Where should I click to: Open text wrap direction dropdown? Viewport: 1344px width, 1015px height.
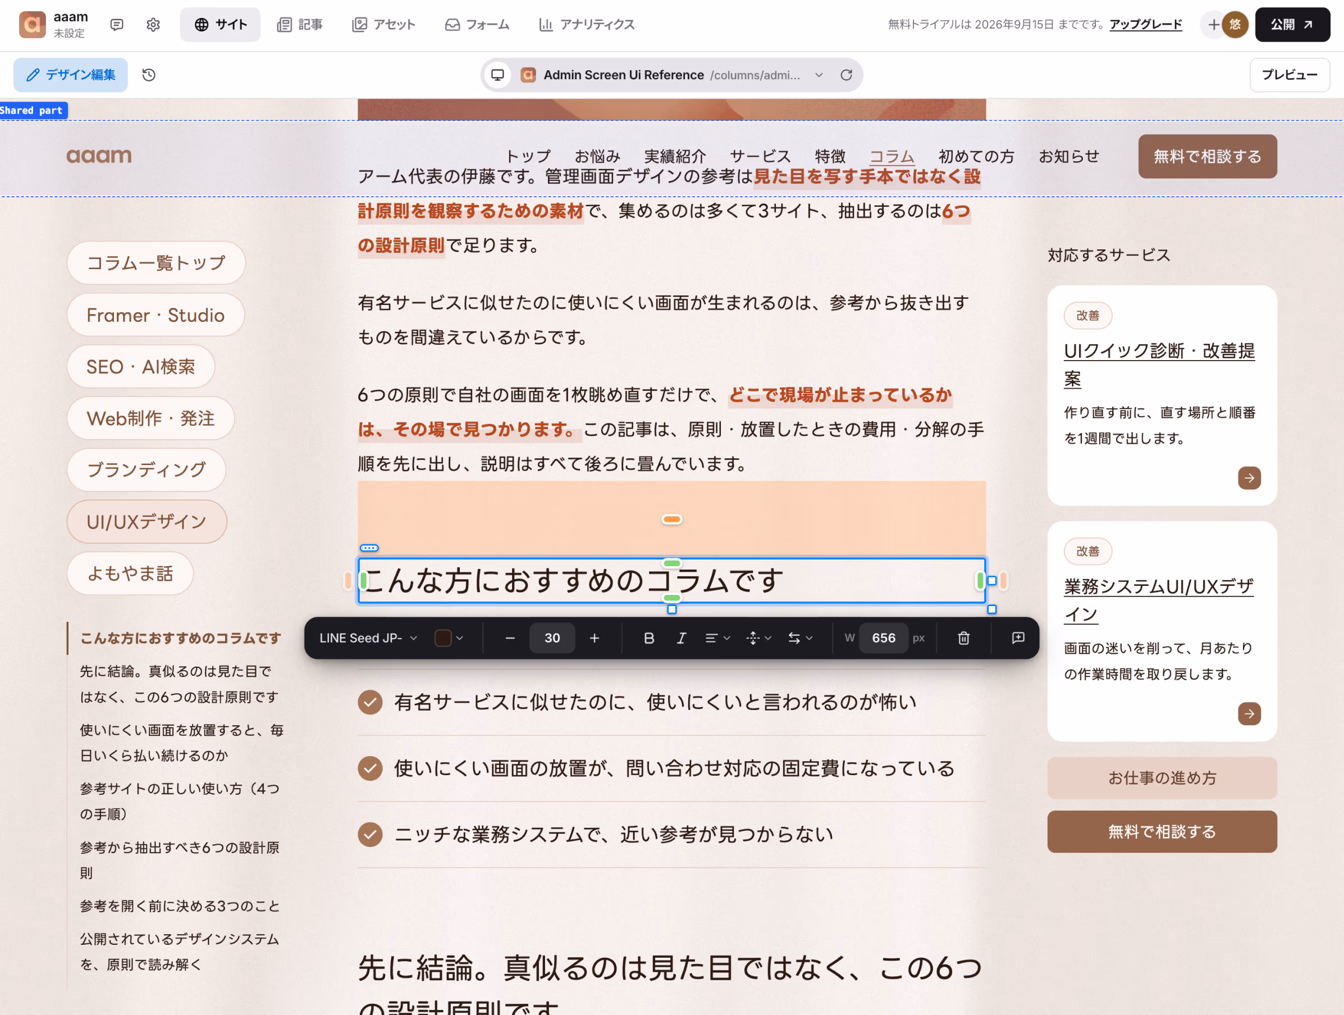click(800, 638)
